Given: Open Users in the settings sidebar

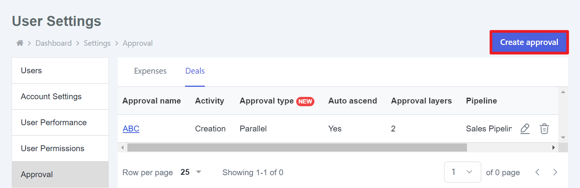Looking at the screenshot, I should point(60,71).
